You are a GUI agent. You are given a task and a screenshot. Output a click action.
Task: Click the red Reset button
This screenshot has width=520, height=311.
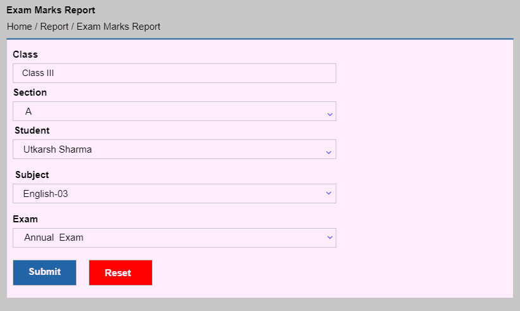[120, 272]
